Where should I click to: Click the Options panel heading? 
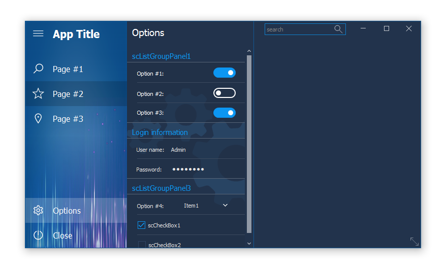(x=148, y=33)
